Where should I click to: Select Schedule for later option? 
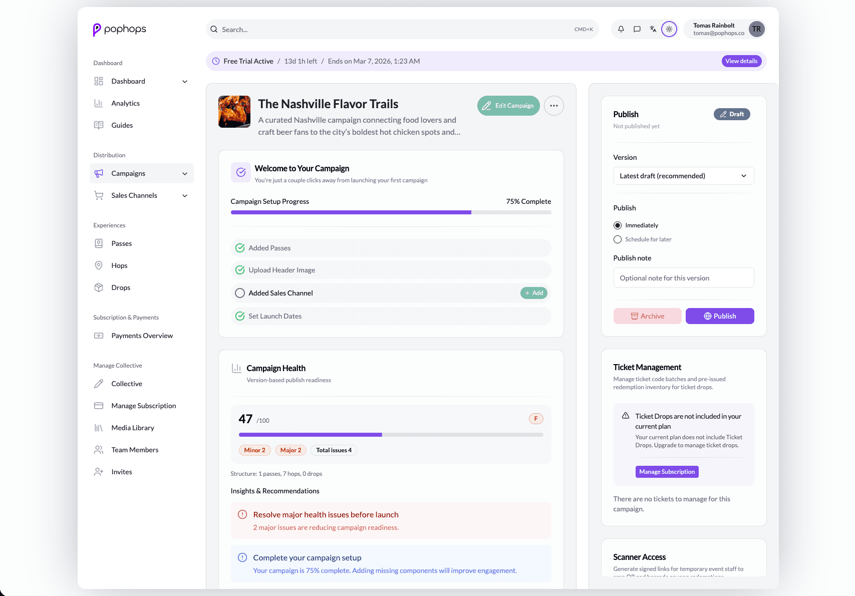click(x=618, y=239)
